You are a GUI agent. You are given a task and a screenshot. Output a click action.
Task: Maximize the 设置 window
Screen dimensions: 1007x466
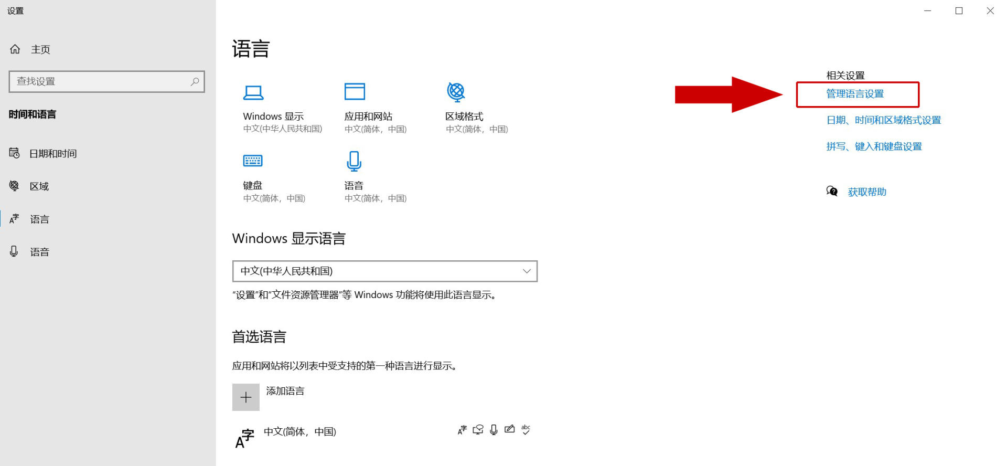point(959,10)
